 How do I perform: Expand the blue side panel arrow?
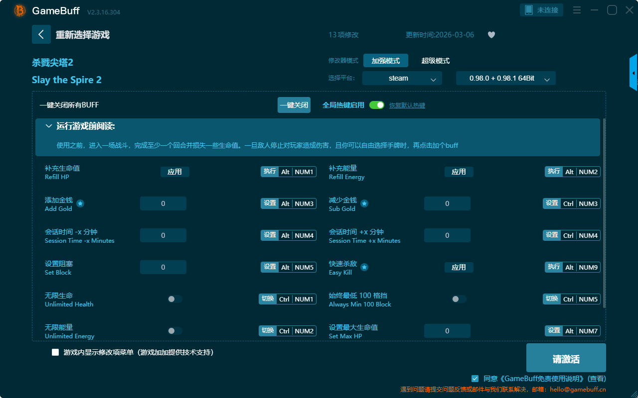(634, 73)
